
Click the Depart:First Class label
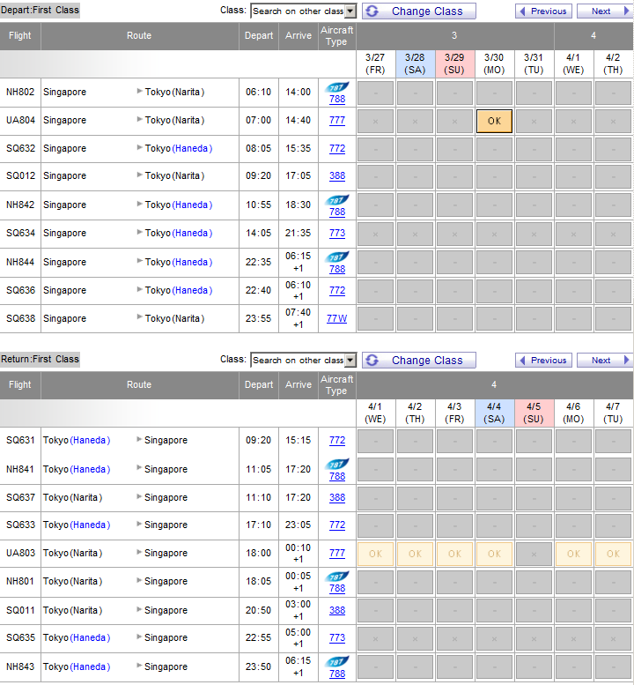click(x=40, y=10)
